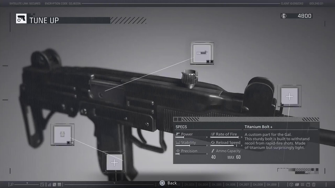The image size is (335, 188).
Task: Click the Ammo Capacity label
Action: tap(228, 151)
